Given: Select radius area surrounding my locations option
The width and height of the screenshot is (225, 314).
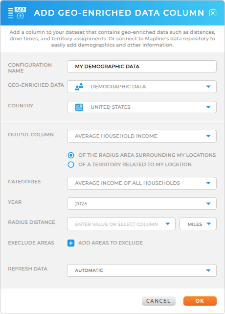Looking at the screenshot, I should [71, 155].
